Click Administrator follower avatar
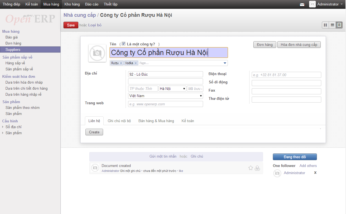This screenshot has height=214, width=346. pyautogui.click(x=277, y=173)
